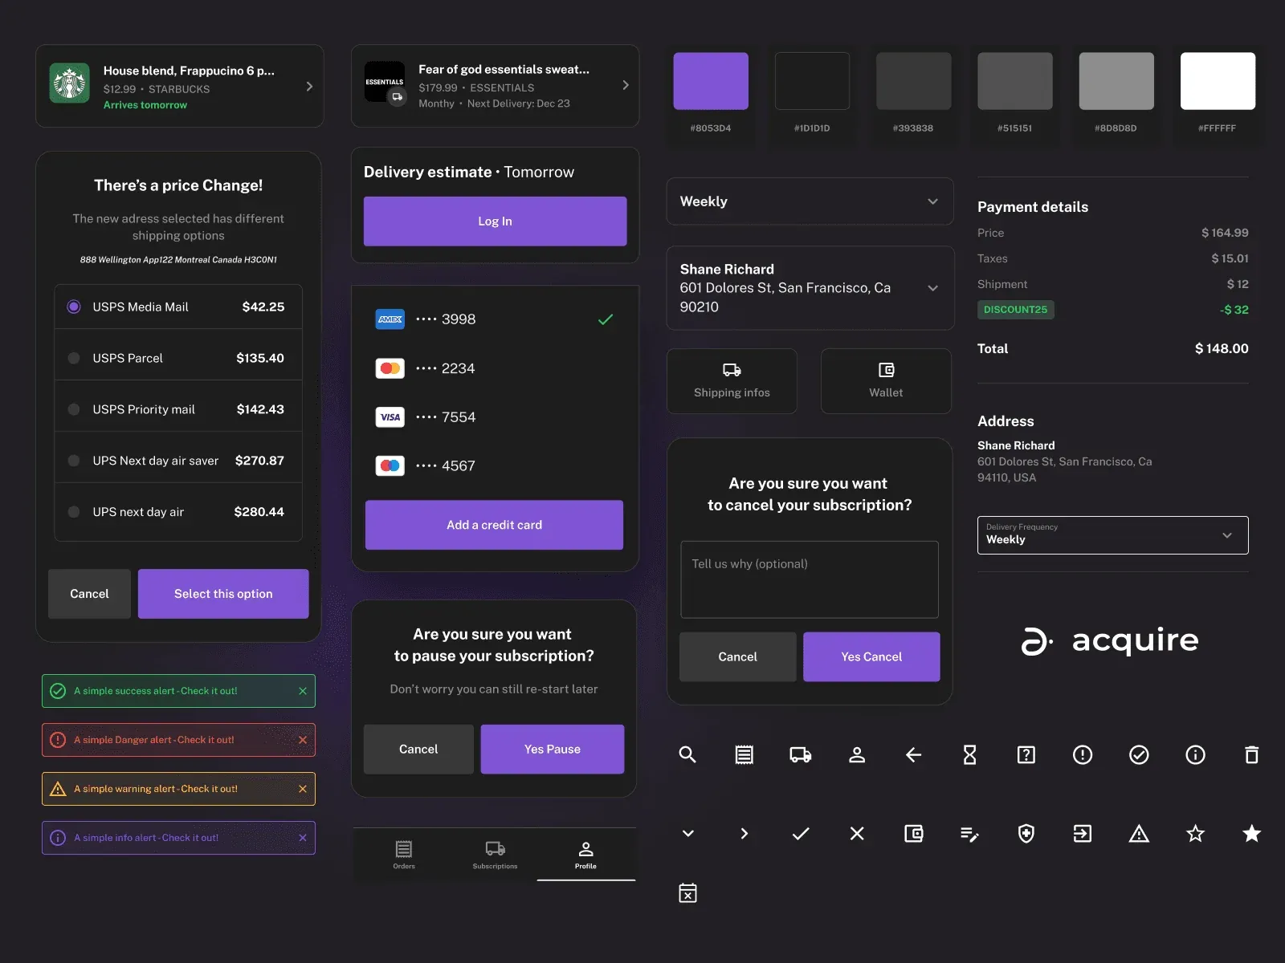This screenshot has height=963, width=1285.
Task: Click the Yes Pause button
Action: 553,750
